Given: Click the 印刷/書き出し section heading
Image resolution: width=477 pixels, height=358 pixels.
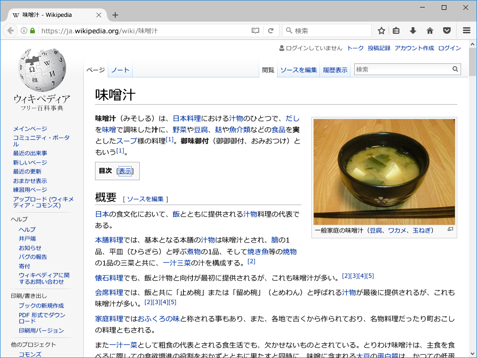Looking at the screenshot, I should [29, 296].
